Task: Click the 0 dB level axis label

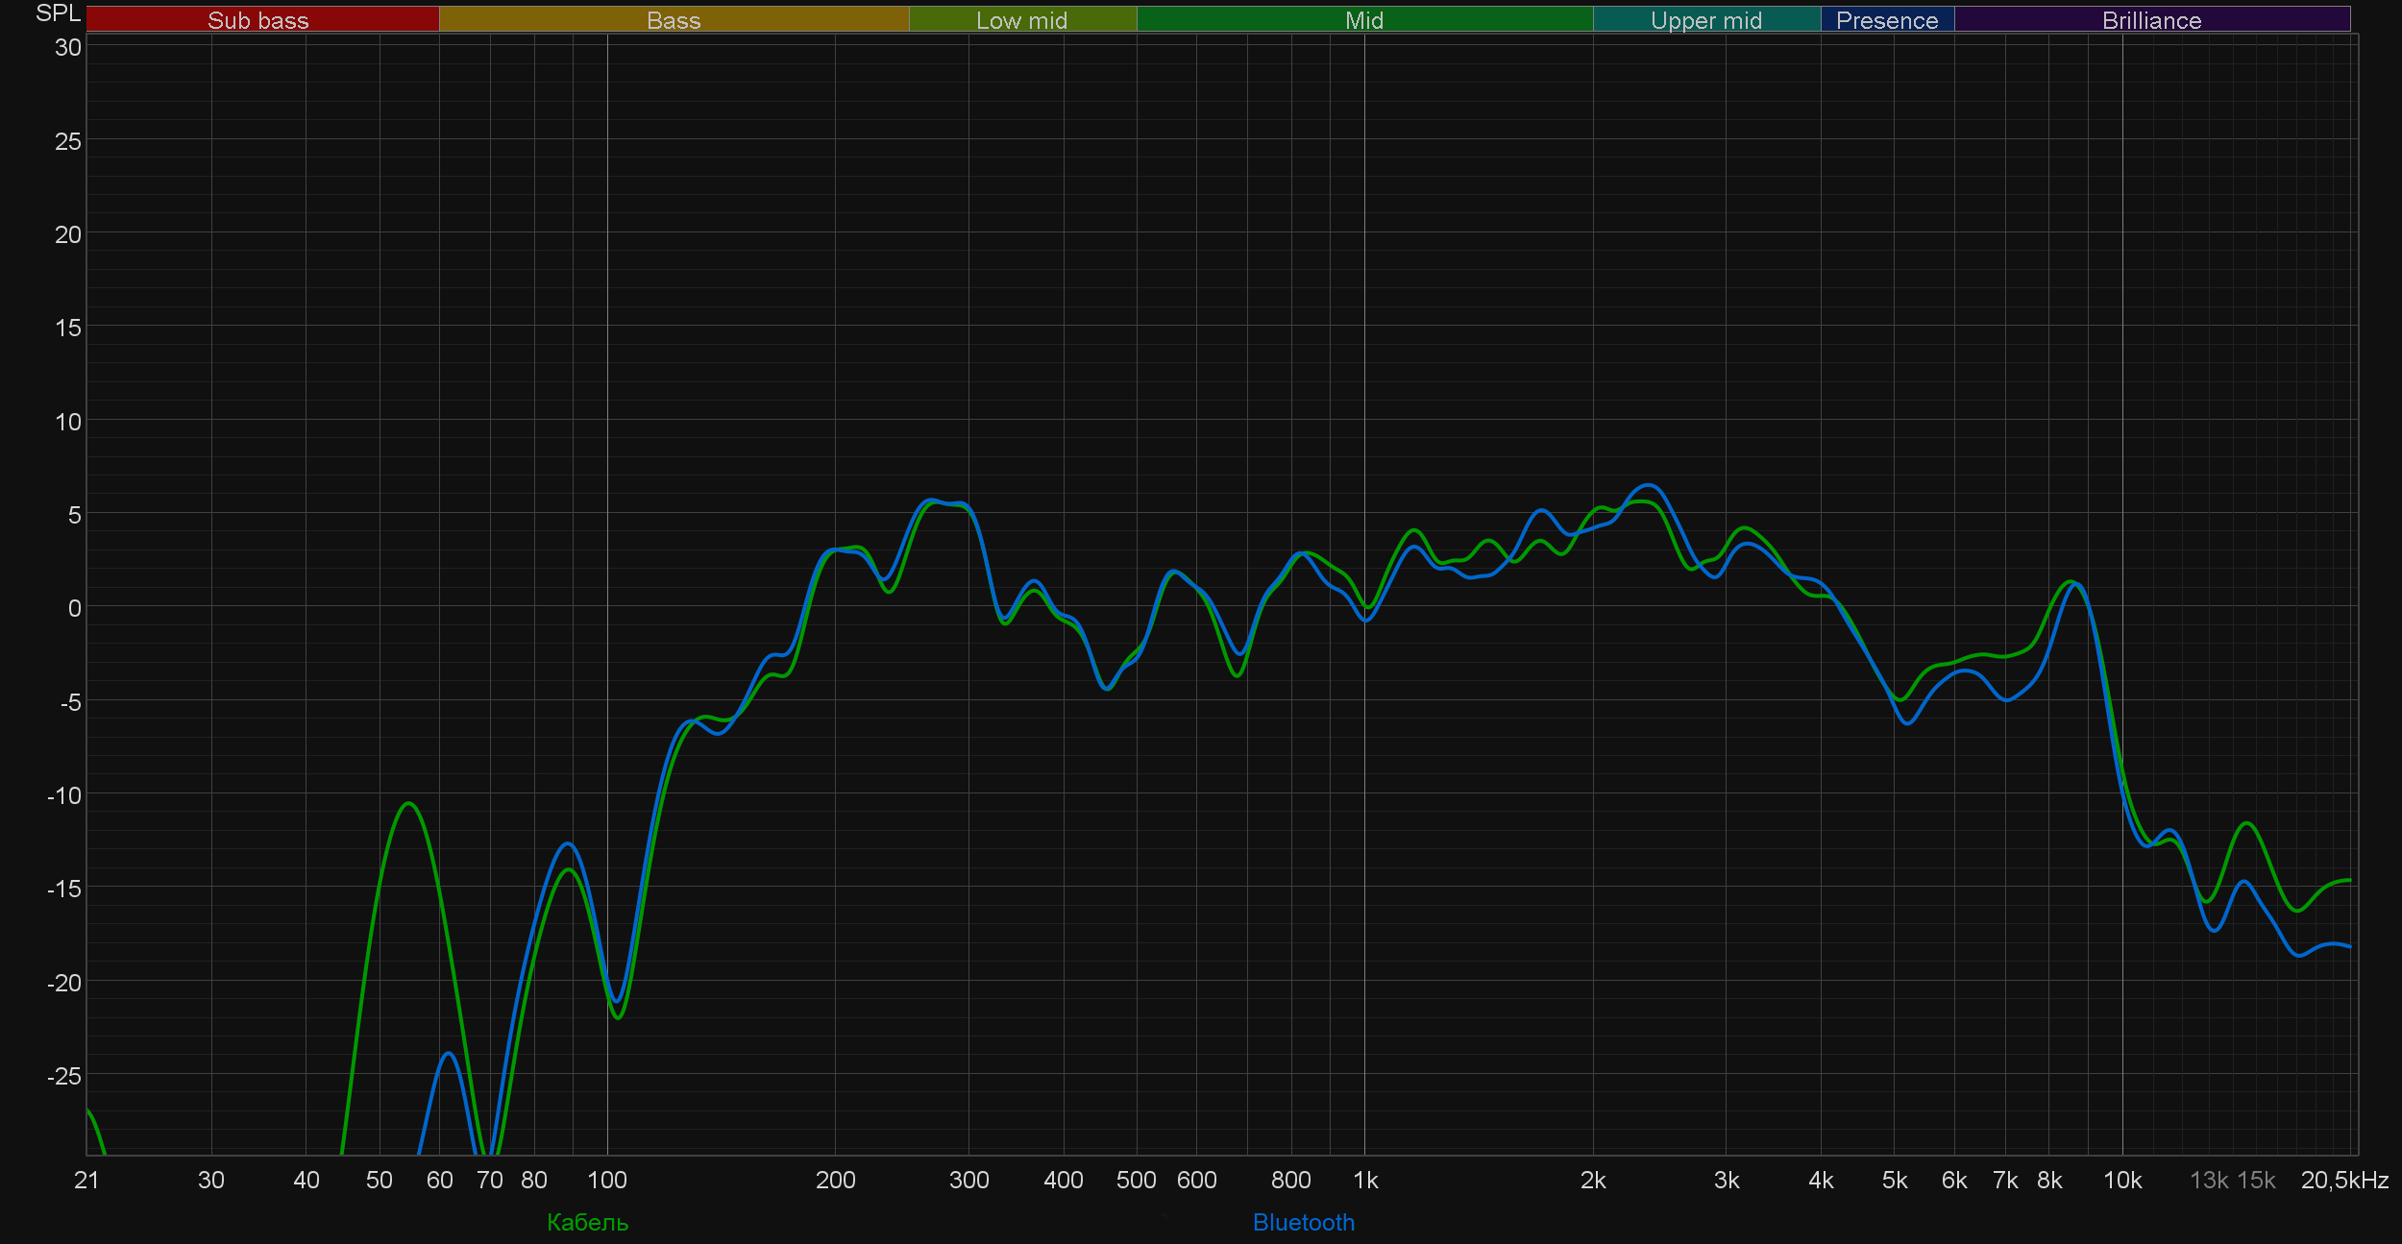Action: [x=74, y=608]
